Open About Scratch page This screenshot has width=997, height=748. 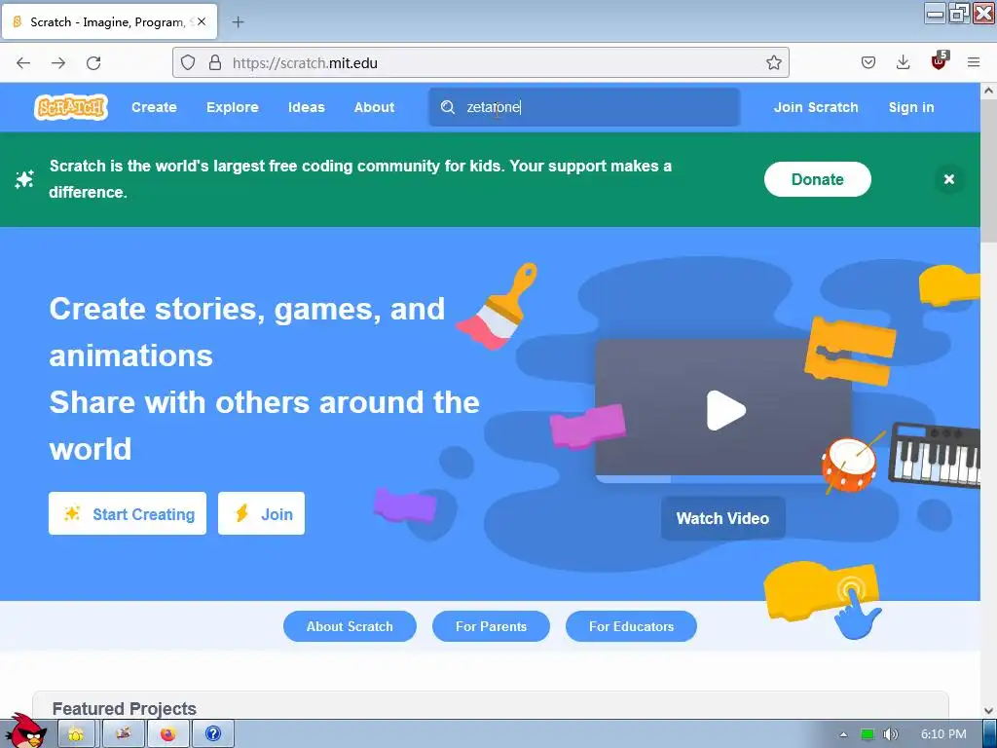[350, 626]
